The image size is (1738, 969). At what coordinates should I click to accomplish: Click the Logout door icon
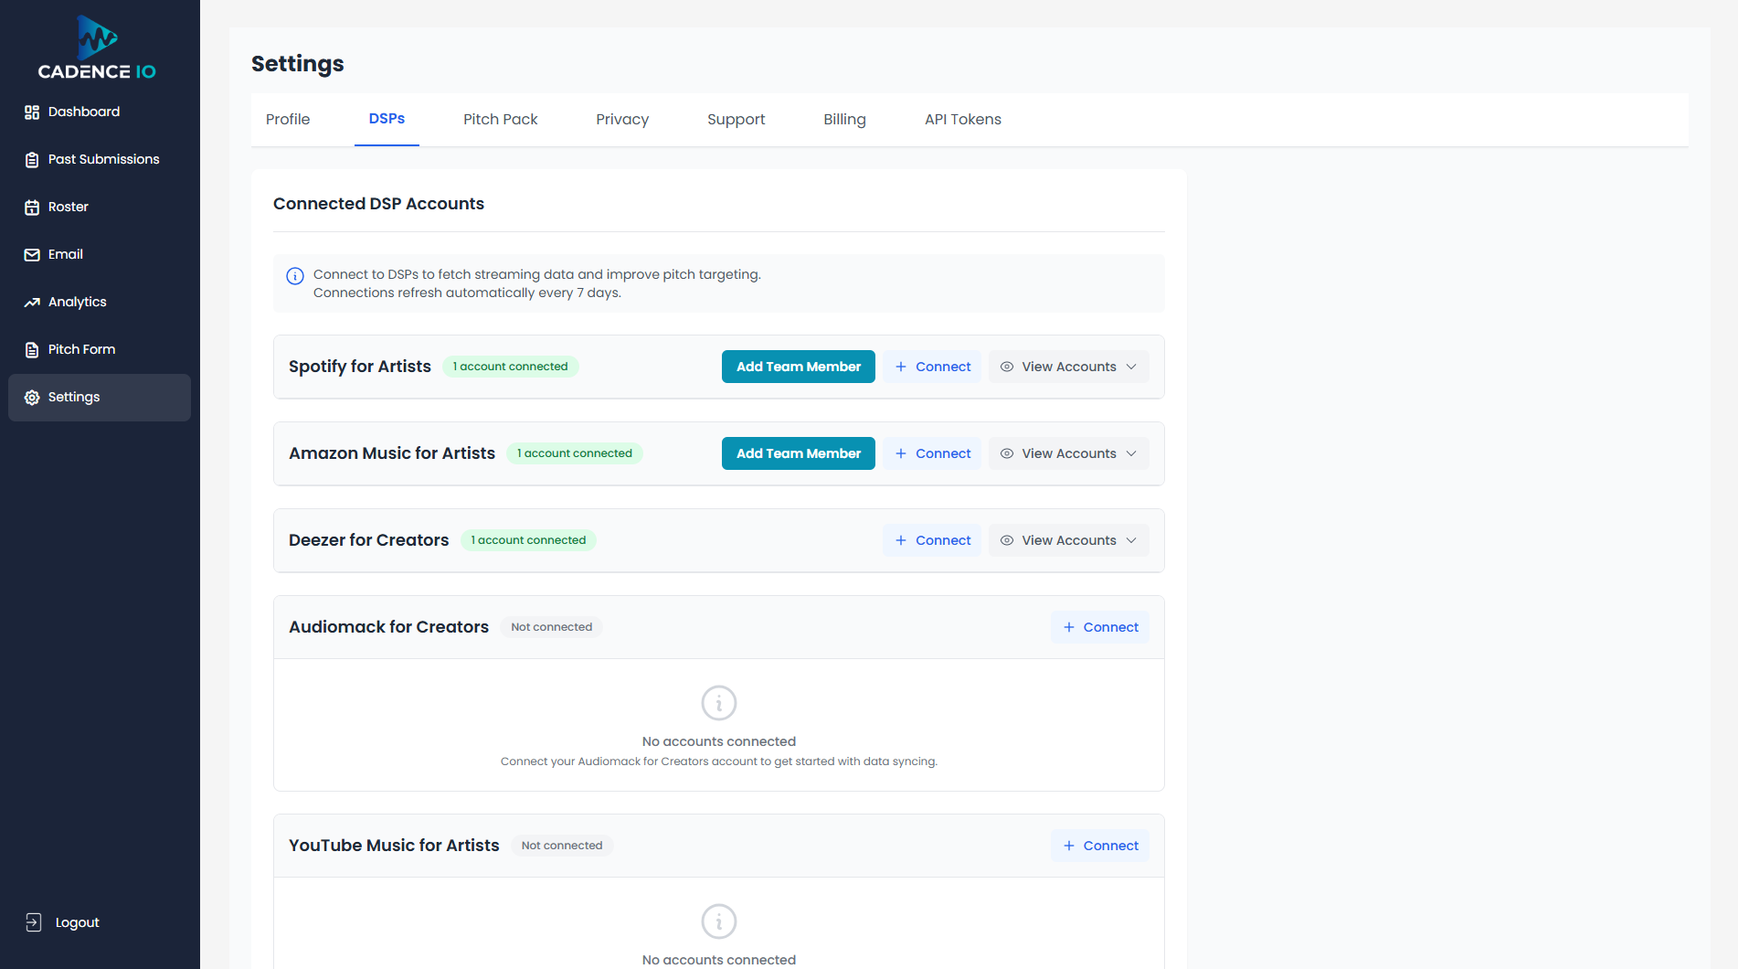(x=34, y=922)
